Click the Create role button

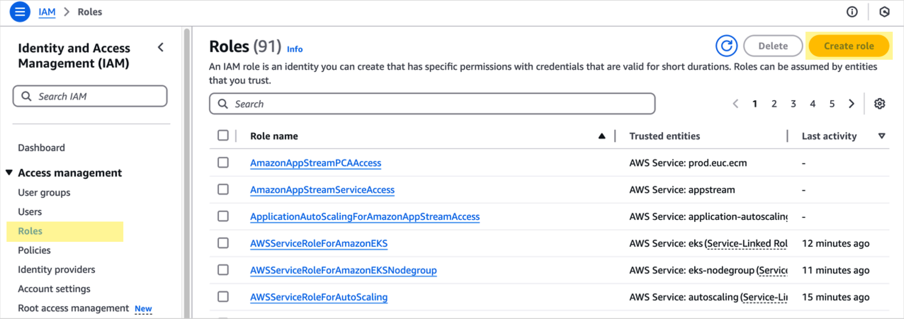click(x=849, y=46)
